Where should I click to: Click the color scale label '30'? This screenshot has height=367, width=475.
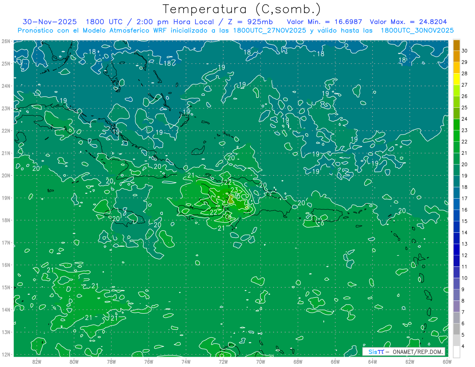[x=465, y=51]
